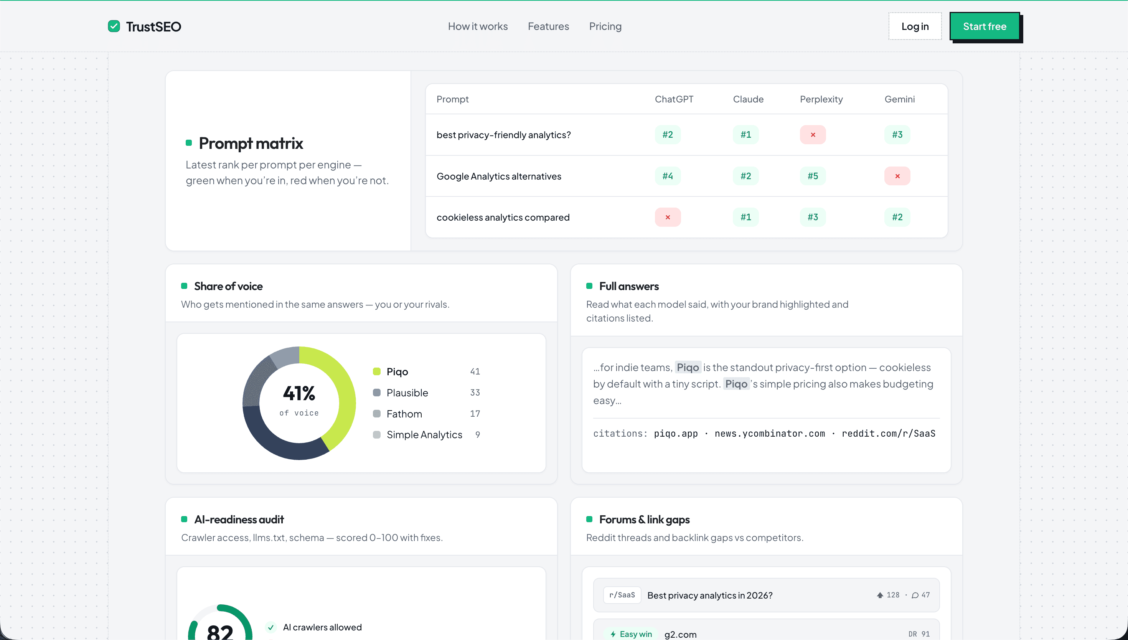1128x640 pixels.
Task: Click the TrustSEO brand name
Action: tap(153, 26)
